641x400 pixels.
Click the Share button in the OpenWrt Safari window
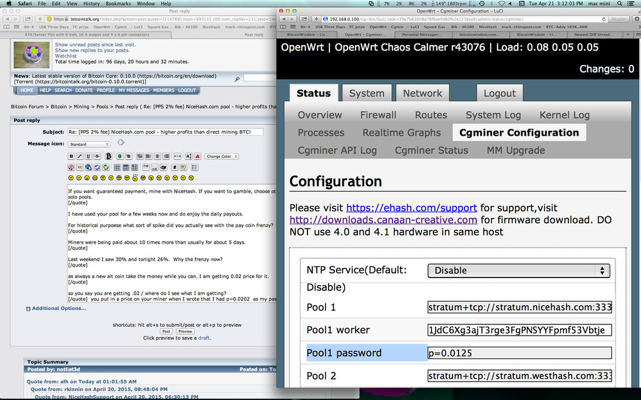(x=305, y=19)
